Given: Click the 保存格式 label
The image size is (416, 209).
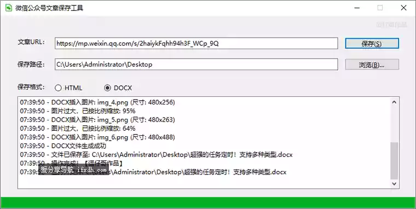Looking at the screenshot, I should pyautogui.click(x=31, y=87).
